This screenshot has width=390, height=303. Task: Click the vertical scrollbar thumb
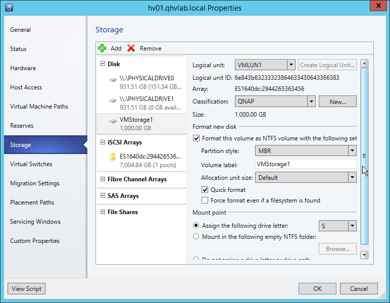point(364,156)
